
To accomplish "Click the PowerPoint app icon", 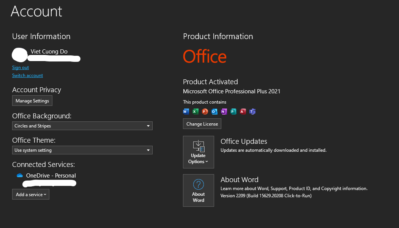I will point(205,111).
